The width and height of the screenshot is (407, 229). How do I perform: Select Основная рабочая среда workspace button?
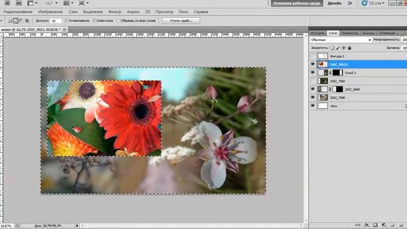click(x=297, y=3)
